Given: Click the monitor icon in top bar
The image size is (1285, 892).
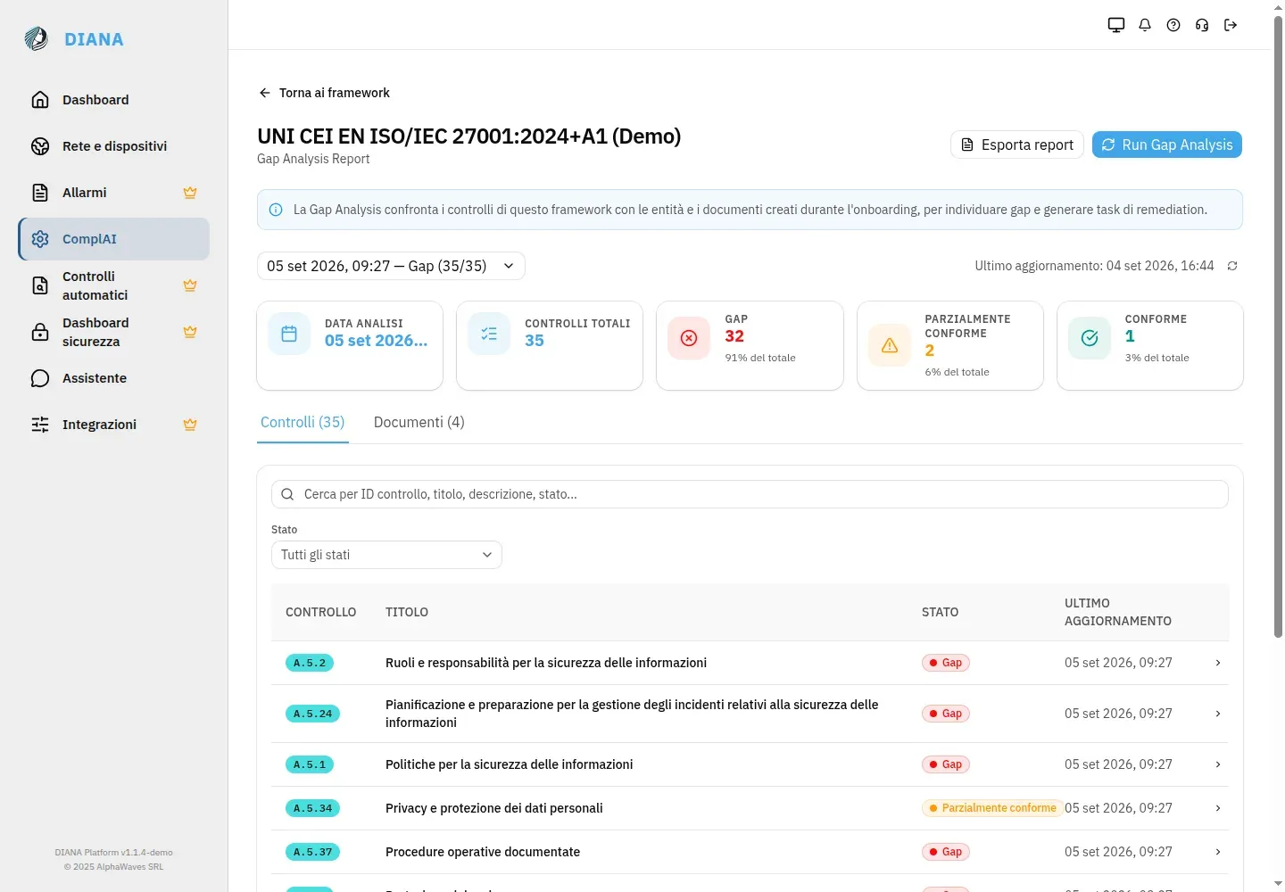Looking at the screenshot, I should [1116, 25].
